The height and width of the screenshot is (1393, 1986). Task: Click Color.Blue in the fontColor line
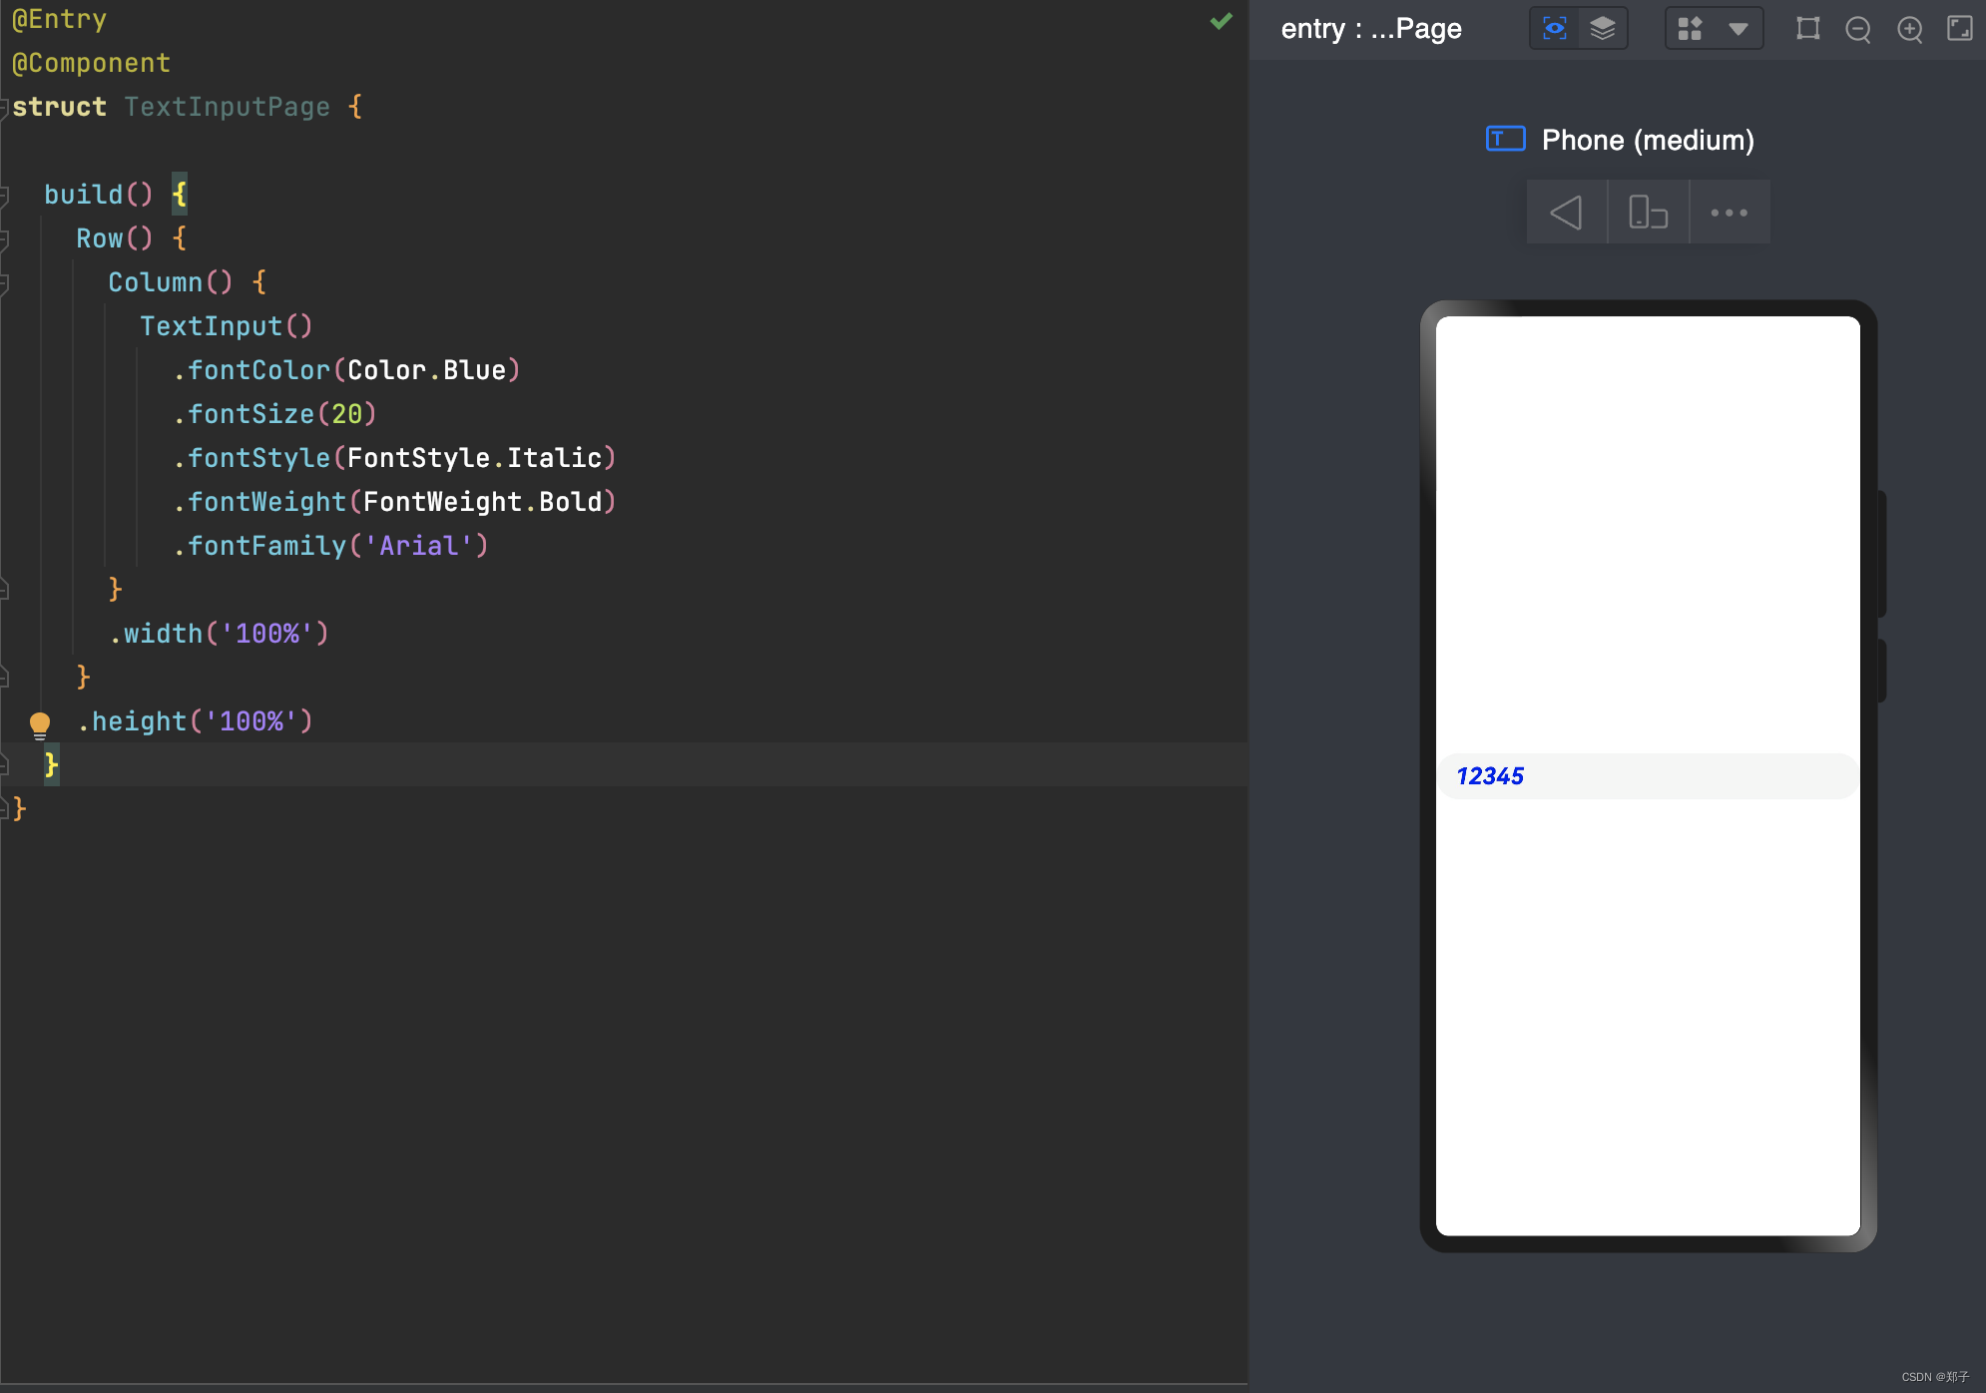click(x=426, y=370)
